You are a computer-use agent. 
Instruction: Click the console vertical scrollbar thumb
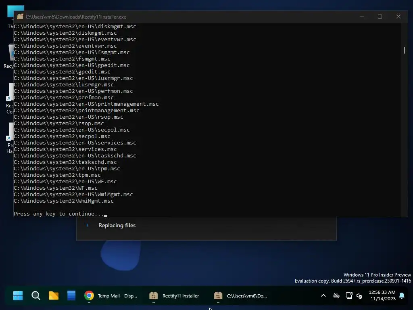(x=404, y=50)
